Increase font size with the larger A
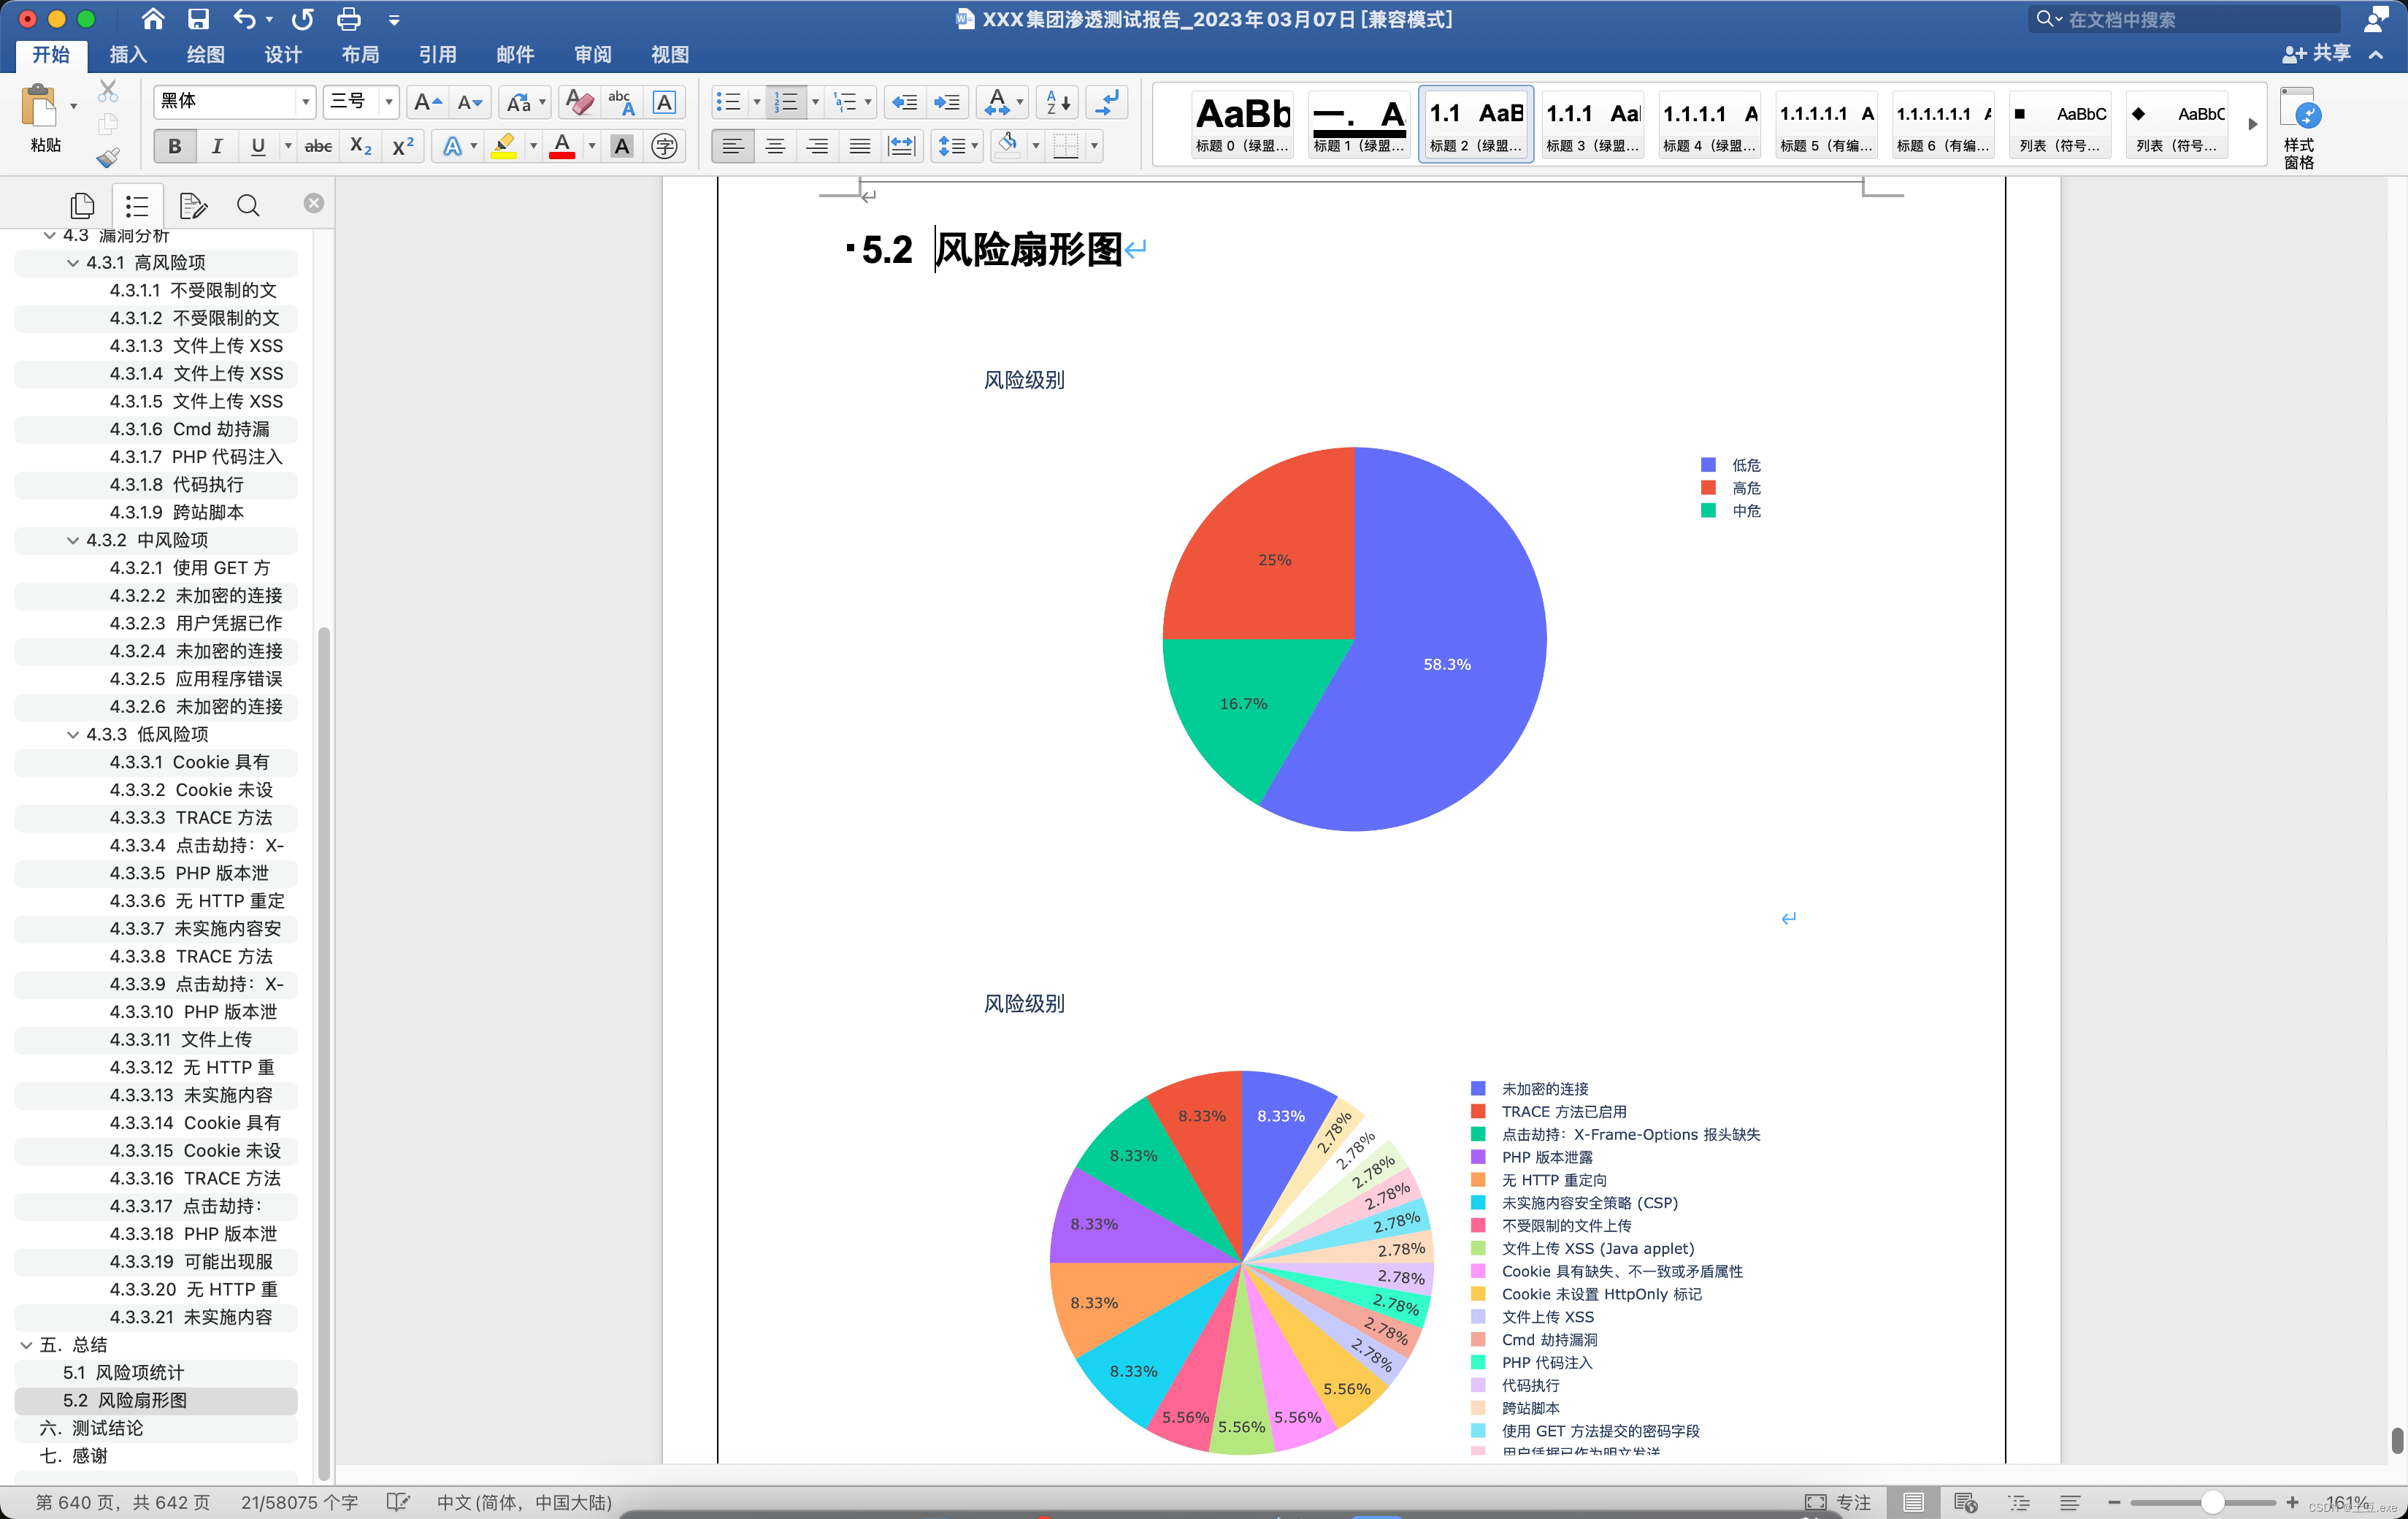This screenshot has height=1519, width=2408. coord(427,101)
